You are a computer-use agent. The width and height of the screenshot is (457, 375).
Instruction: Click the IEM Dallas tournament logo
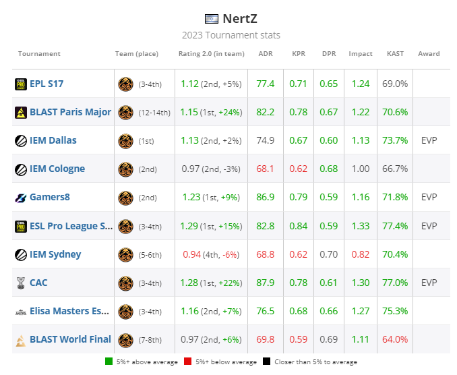pos(21,141)
